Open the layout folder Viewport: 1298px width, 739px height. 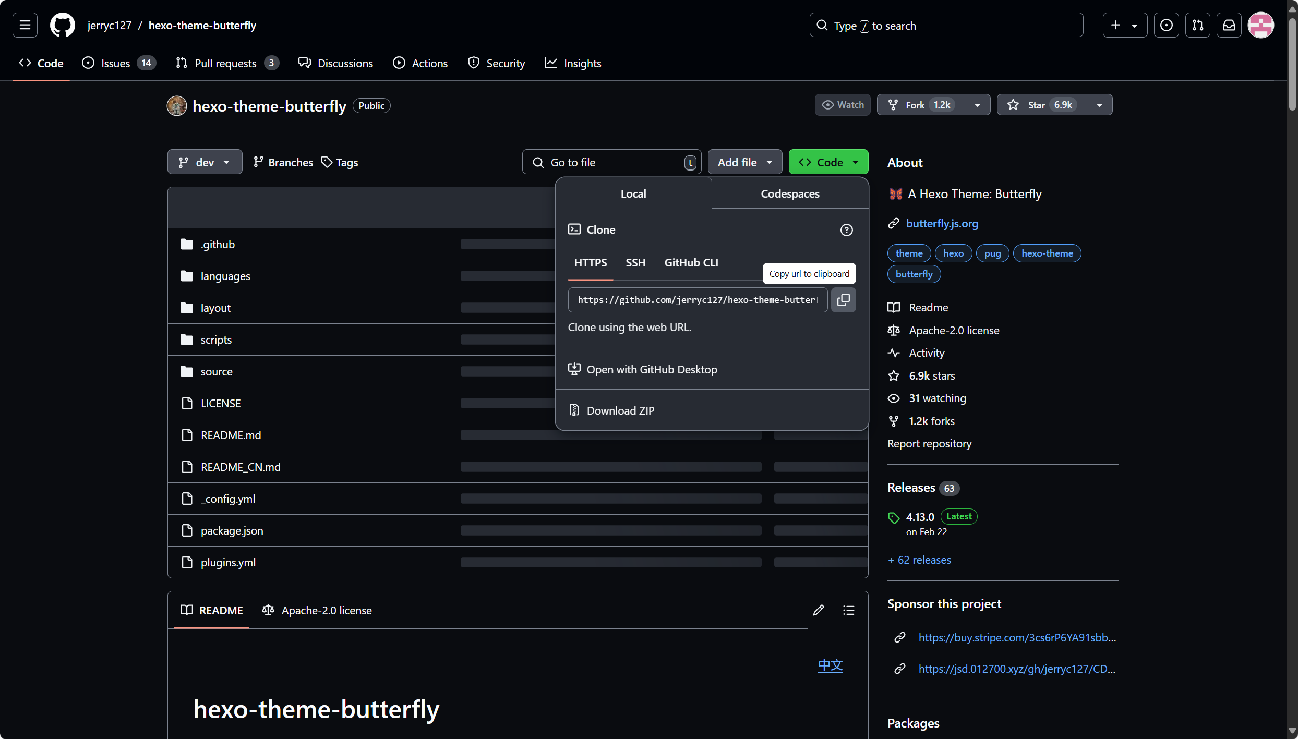215,308
